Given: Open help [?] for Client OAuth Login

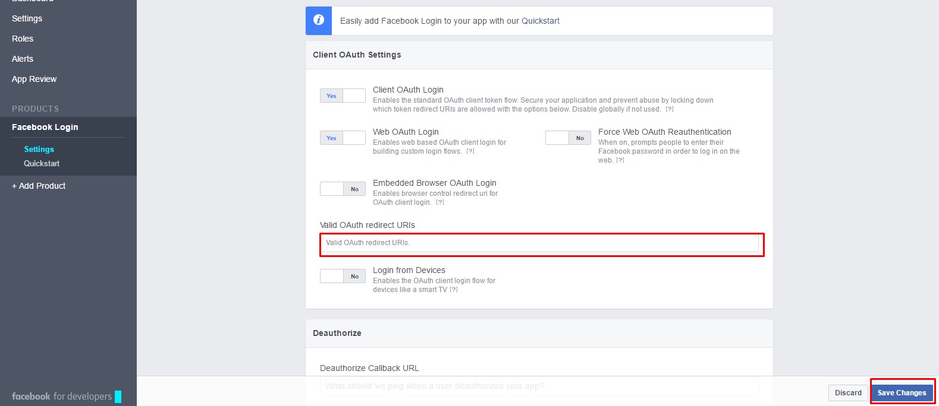Looking at the screenshot, I should pyautogui.click(x=670, y=109).
